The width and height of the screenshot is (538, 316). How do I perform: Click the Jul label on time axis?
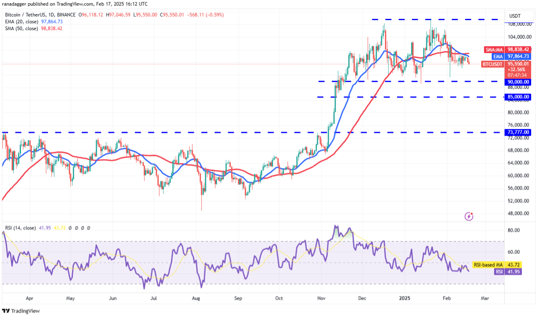(x=154, y=299)
